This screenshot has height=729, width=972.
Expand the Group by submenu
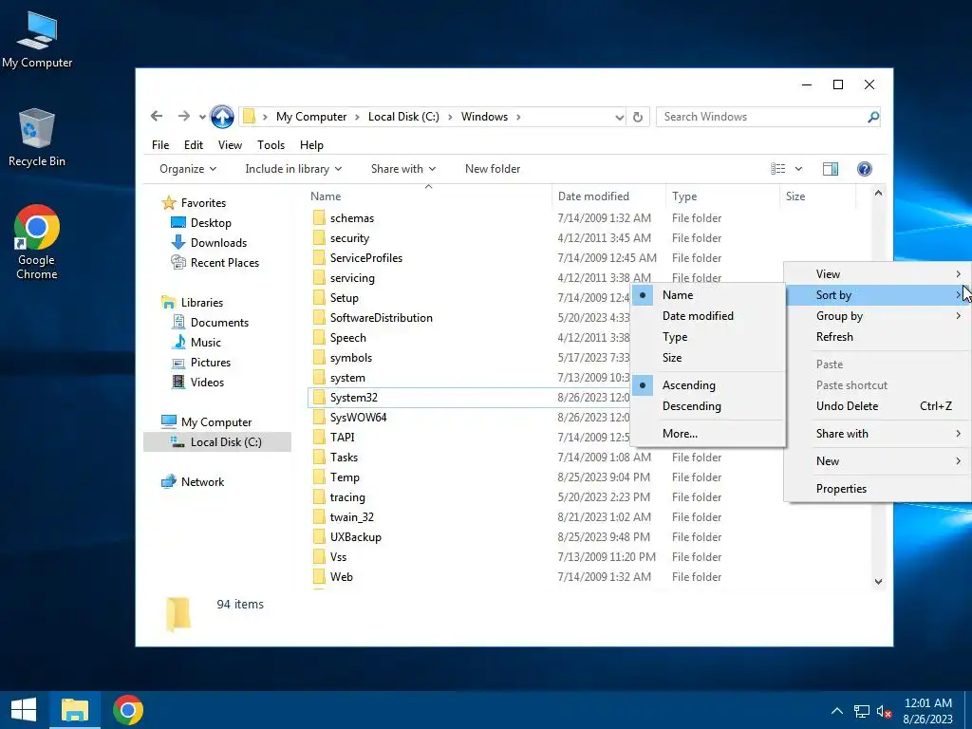click(x=879, y=316)
